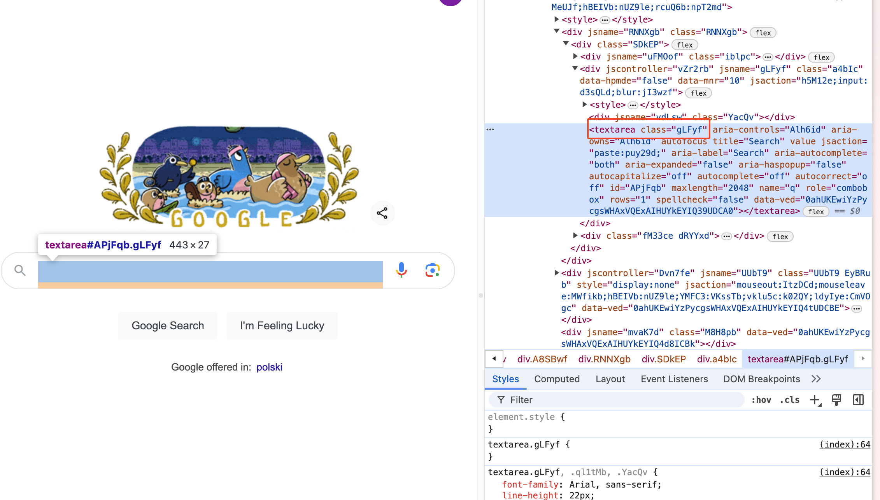Select div.RNNXgb breadcrumb

(x=604, y=359)
